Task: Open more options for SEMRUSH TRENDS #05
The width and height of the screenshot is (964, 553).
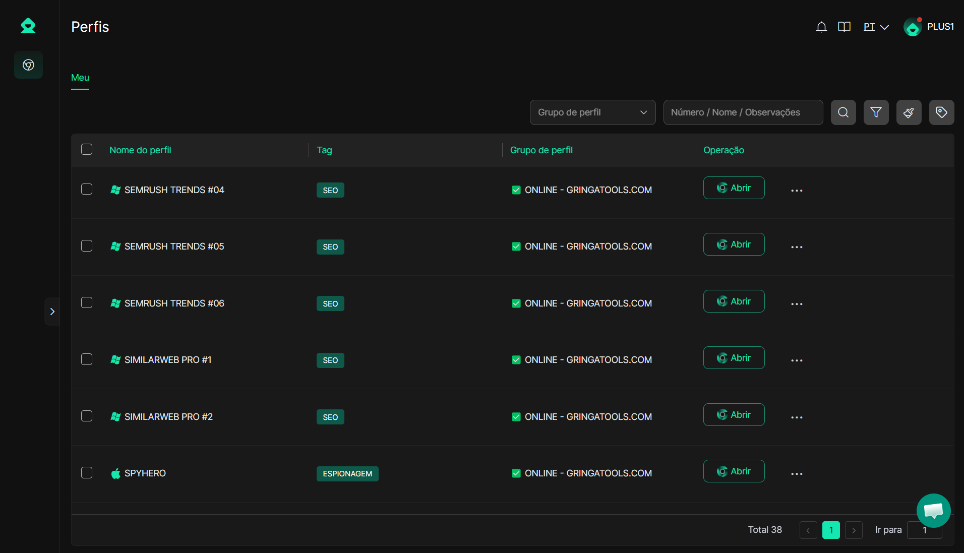Action: pos(797,247)
